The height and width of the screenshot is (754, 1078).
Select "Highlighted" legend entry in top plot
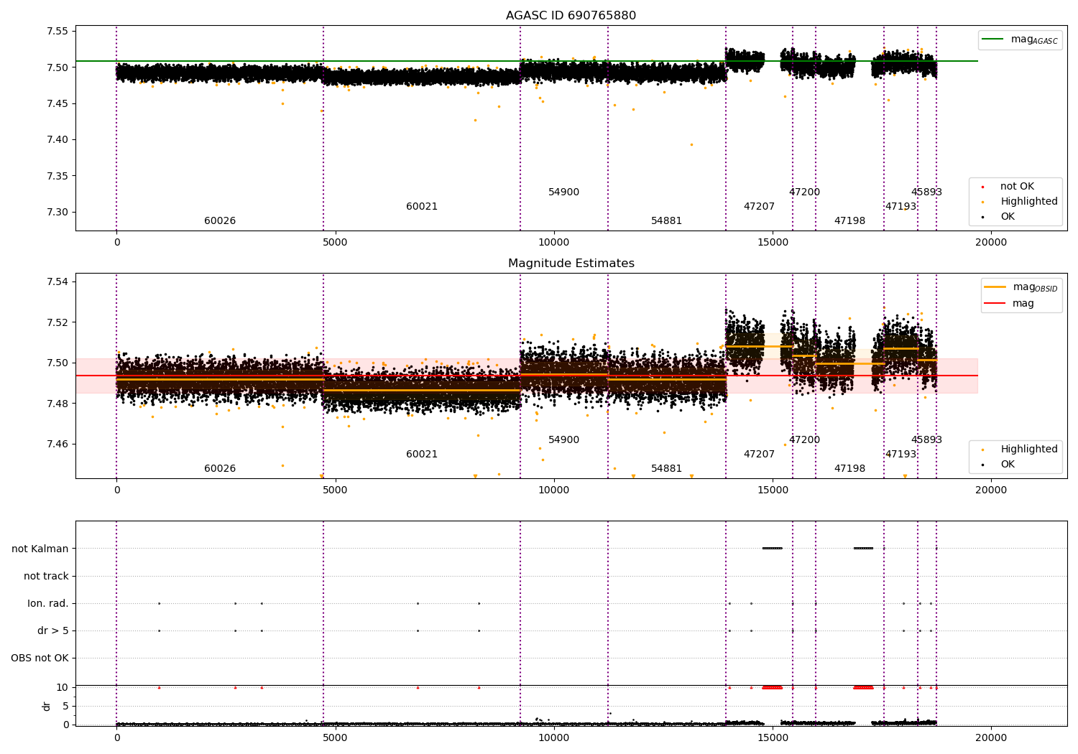[x=1028, y=202]
